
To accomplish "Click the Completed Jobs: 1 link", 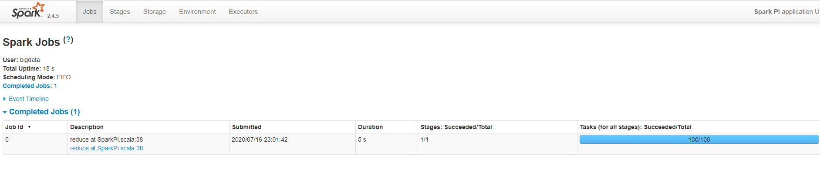I will pos(30,86).
